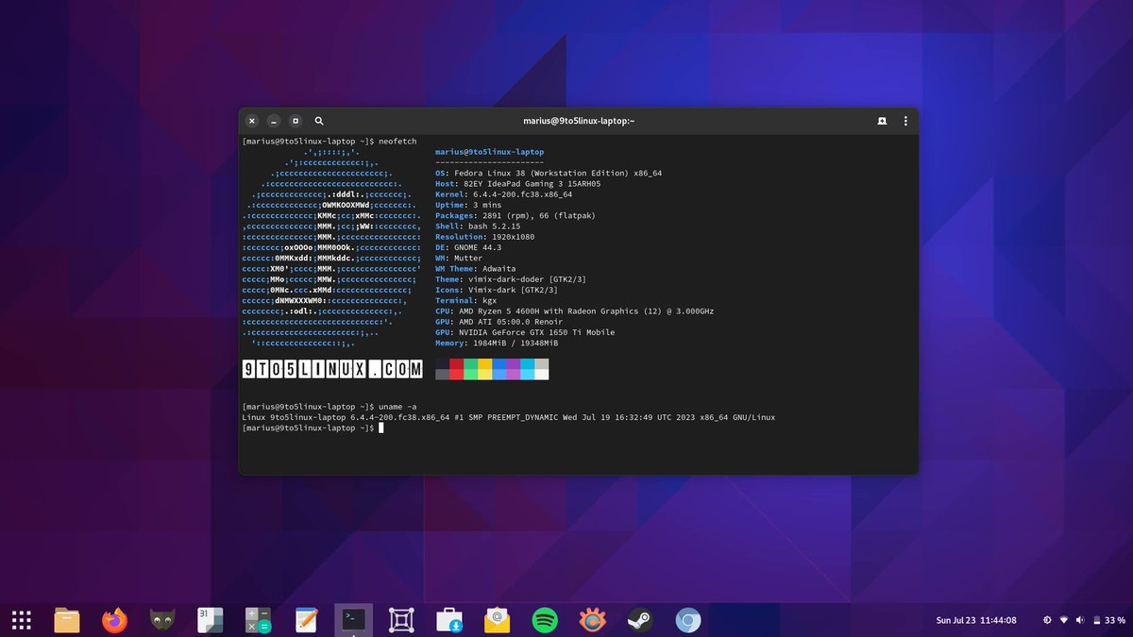Open a new tab with the terminal header button
This screenshot has height=637, width=1133.
882,121
